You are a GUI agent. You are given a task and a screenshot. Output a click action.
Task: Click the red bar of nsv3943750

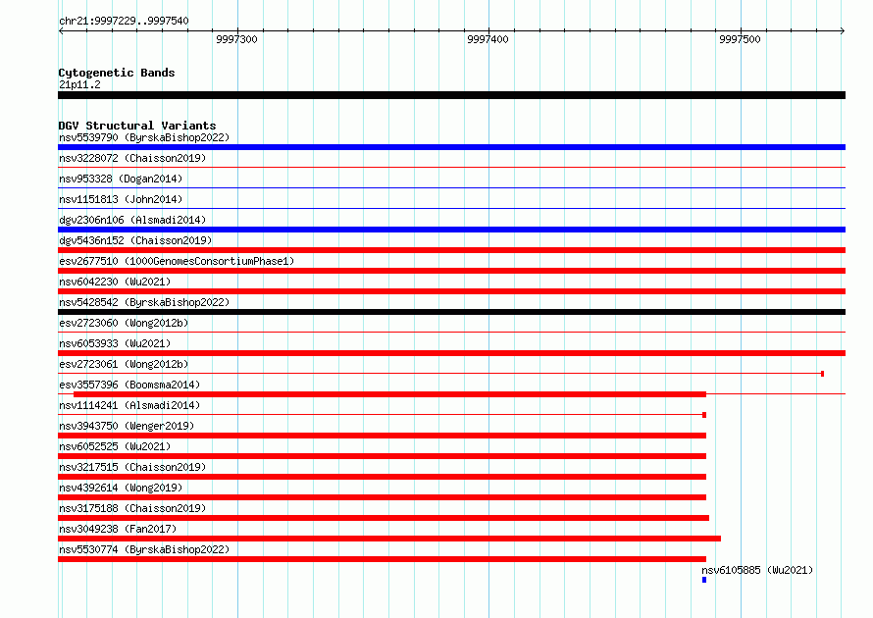[x=382, y=436]
